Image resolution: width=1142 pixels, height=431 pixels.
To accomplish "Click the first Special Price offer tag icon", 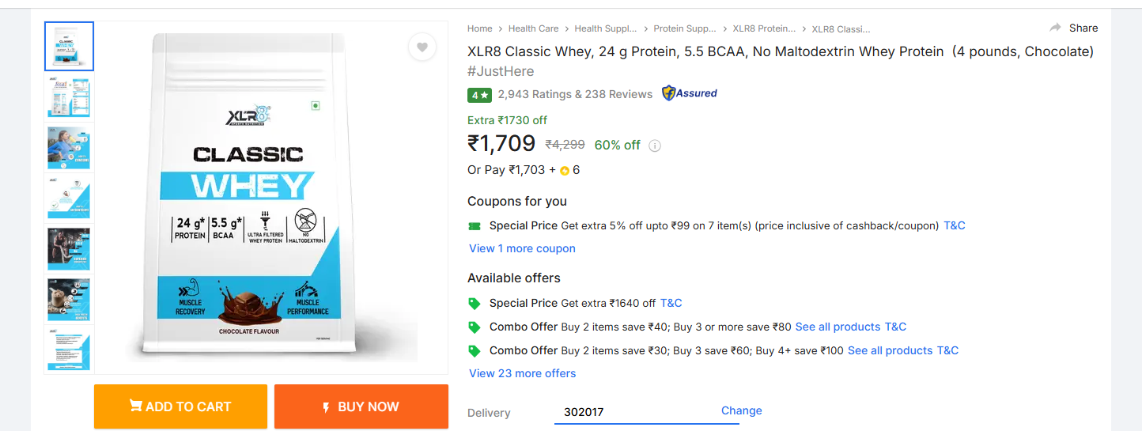I will click(475, 304).
